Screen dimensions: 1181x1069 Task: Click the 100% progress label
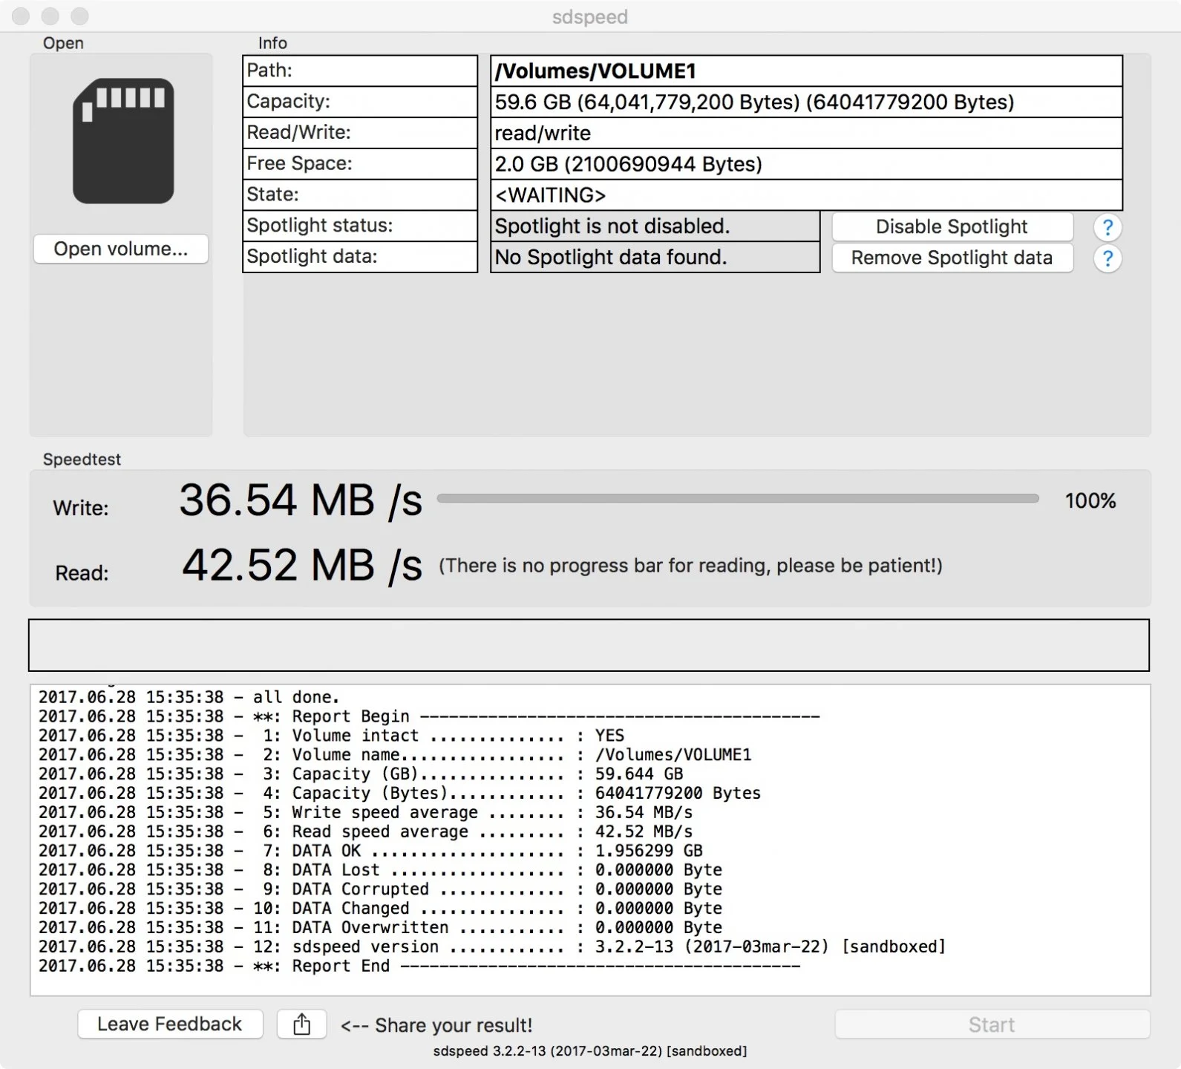pos(1090,501)
